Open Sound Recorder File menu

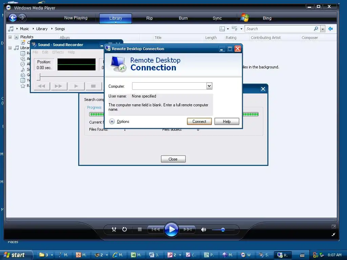(35, 52)
